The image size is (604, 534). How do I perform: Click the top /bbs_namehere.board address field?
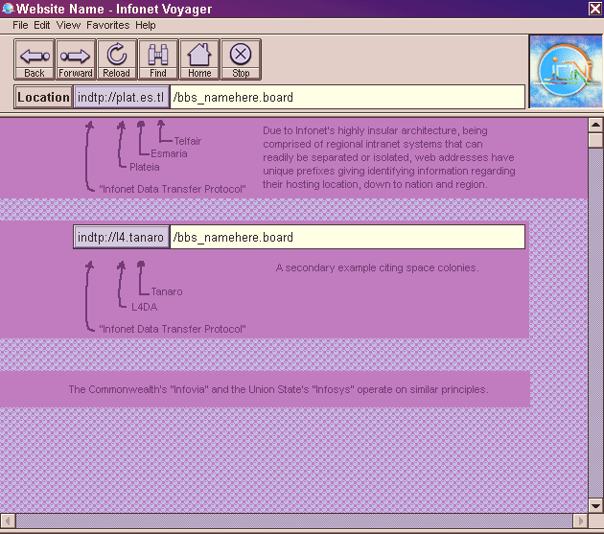[347, 97]
